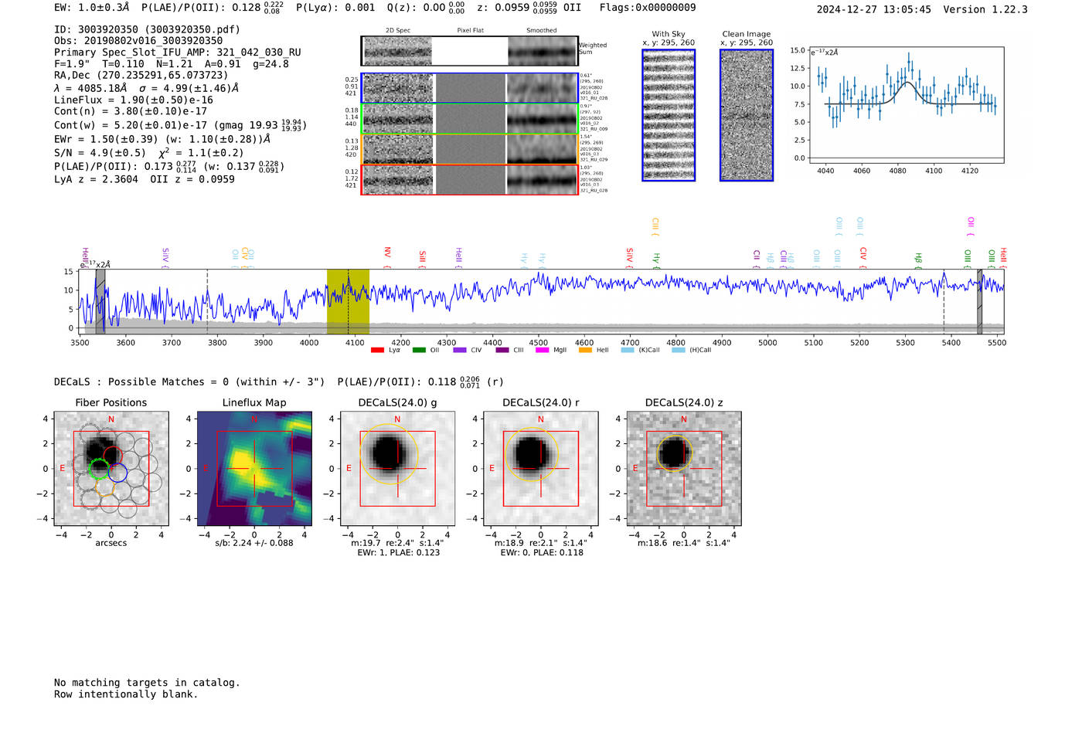This screenshot has width=1082, height=736.
Task: Click the Weighted Sum label
Action: (x=593, y=49)
